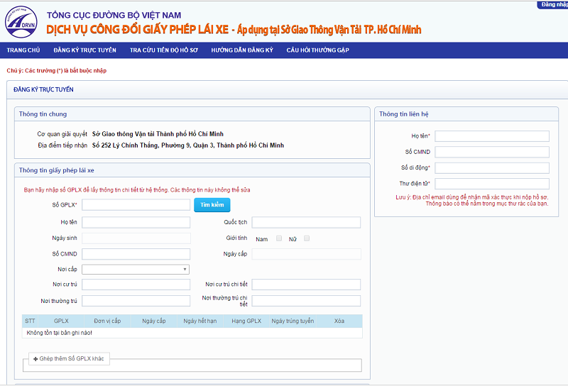This screenshot has width=568, height=386.
Task: Focus the Nơi cư trú chi tiết field
Action: [x=306, y=285]
